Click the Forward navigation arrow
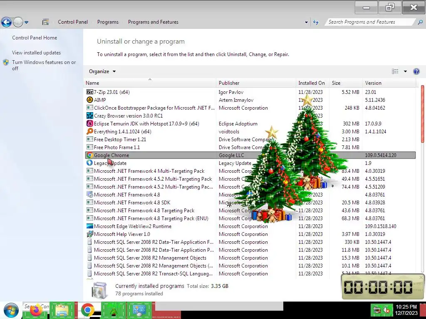 [18, 22]
